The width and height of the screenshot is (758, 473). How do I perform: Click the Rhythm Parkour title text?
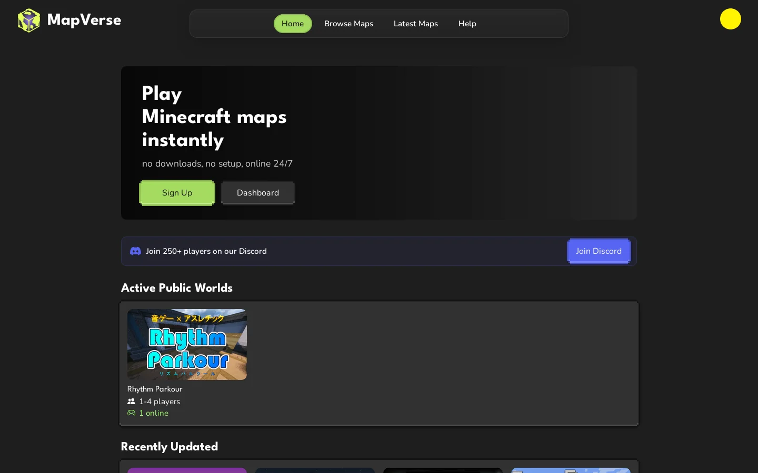[x=155, y=389]
